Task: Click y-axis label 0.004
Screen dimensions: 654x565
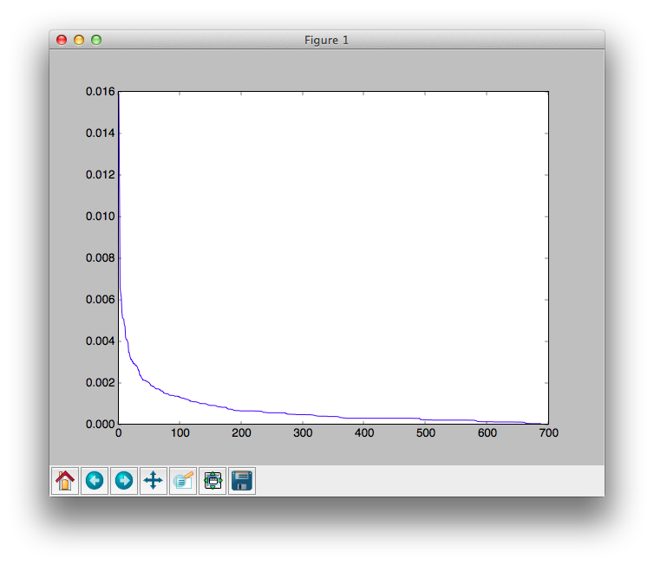Action: click(100, 341)
